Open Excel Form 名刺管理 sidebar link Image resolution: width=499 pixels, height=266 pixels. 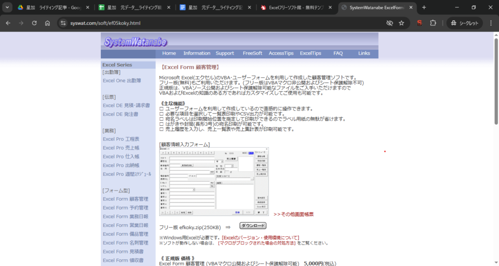click(x=125, y=243)
